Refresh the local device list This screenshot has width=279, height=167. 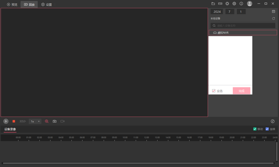click(274, 19)
